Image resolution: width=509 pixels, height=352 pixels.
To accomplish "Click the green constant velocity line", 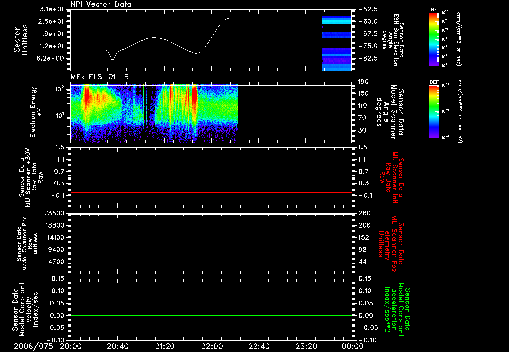I will (211, 315).
